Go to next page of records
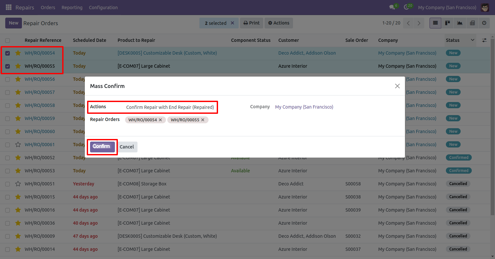 pos(419,23)
